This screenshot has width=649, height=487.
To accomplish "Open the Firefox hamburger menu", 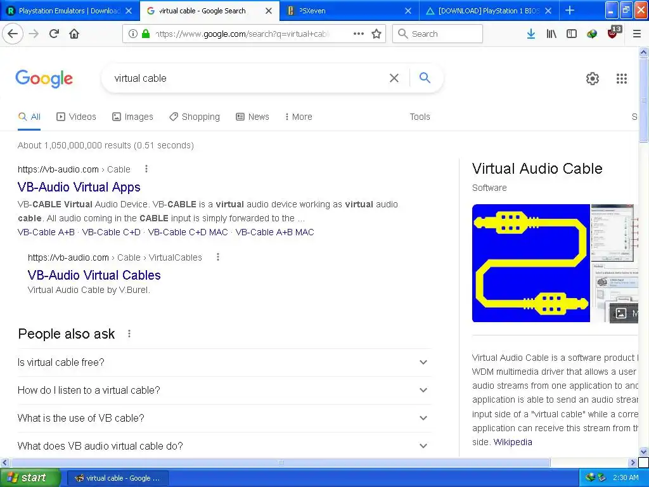I will pyautogui.click(x=637, y=34).
